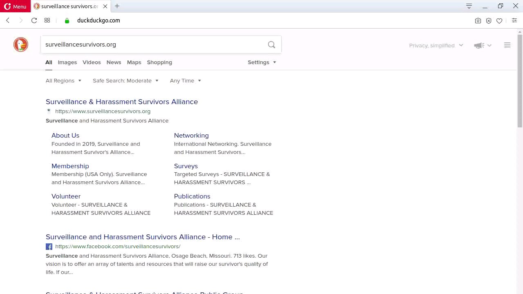Switch to the Shopping tab

tap(159, 62)
